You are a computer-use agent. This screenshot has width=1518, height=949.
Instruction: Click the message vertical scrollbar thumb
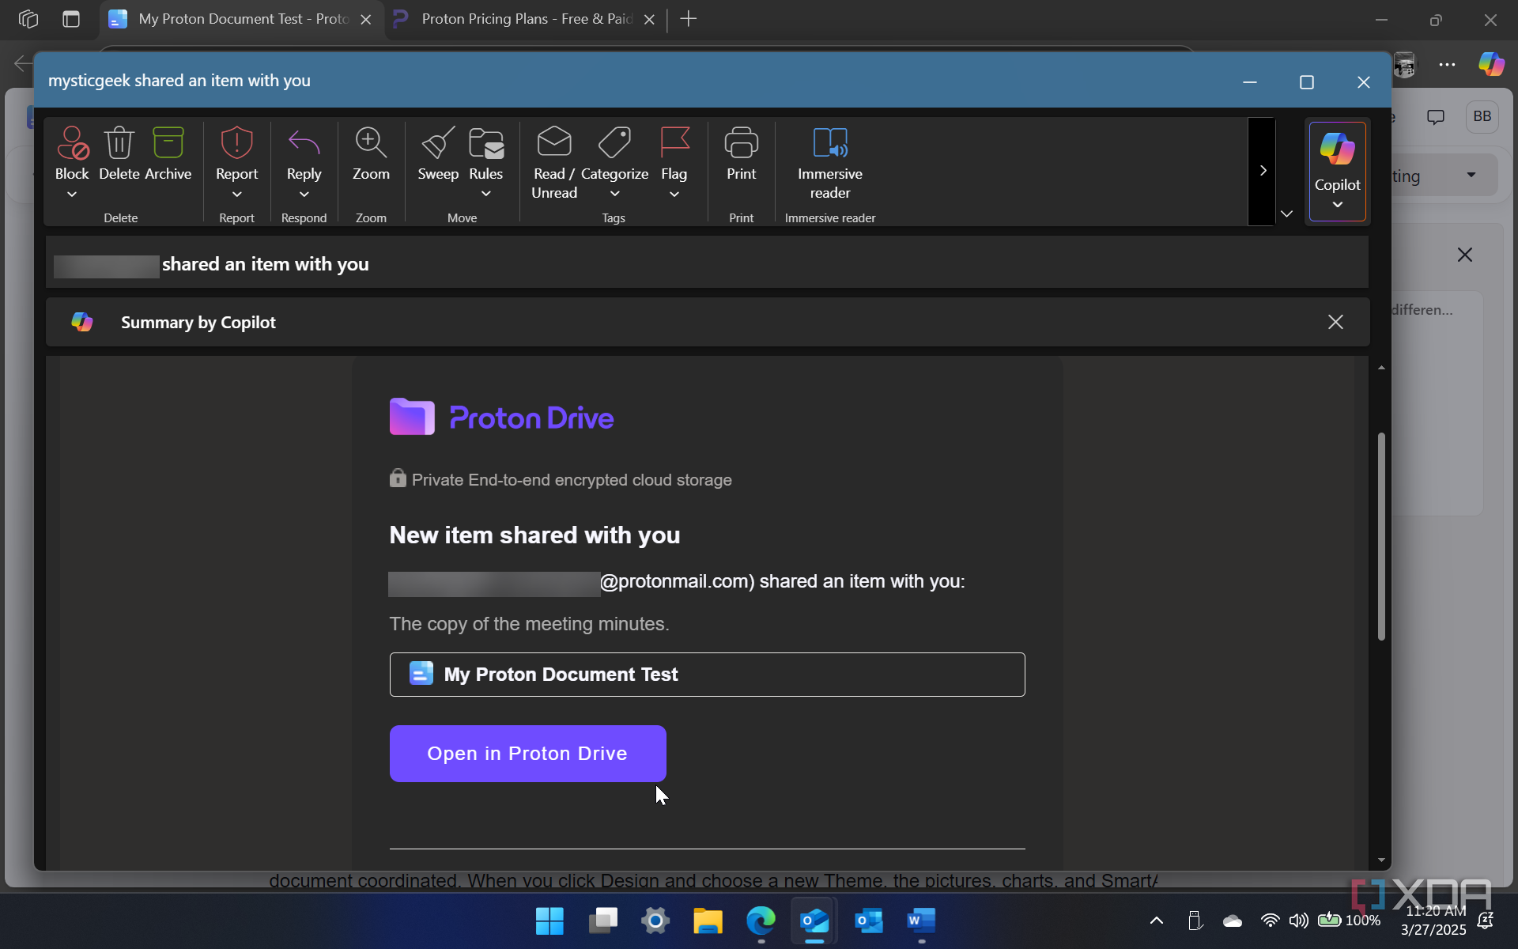tap(1381, 536)
